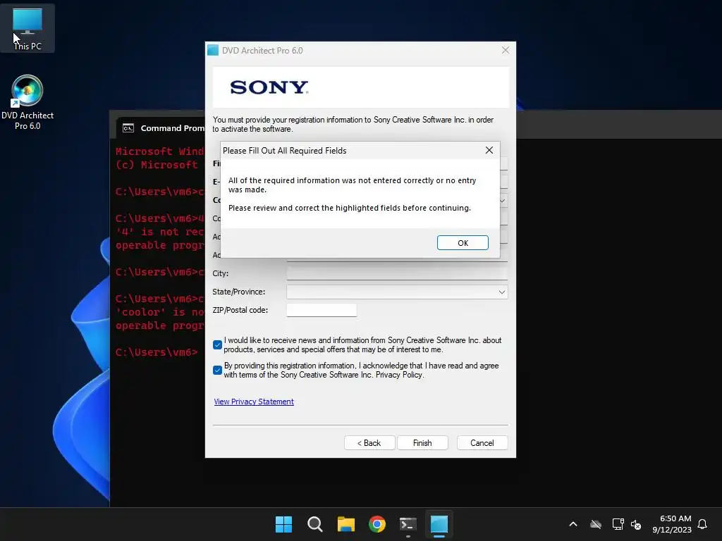
Task: Open network status tray icon
Action: click(618, 524)
